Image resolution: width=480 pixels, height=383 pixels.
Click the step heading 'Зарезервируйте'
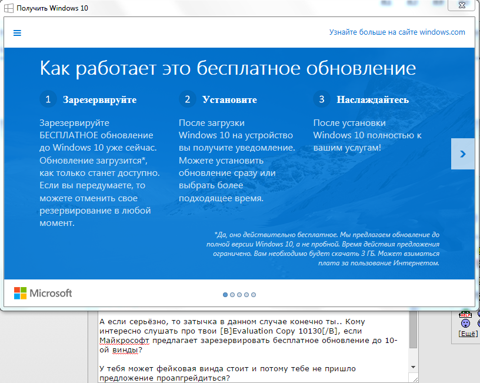click(100, 99)
